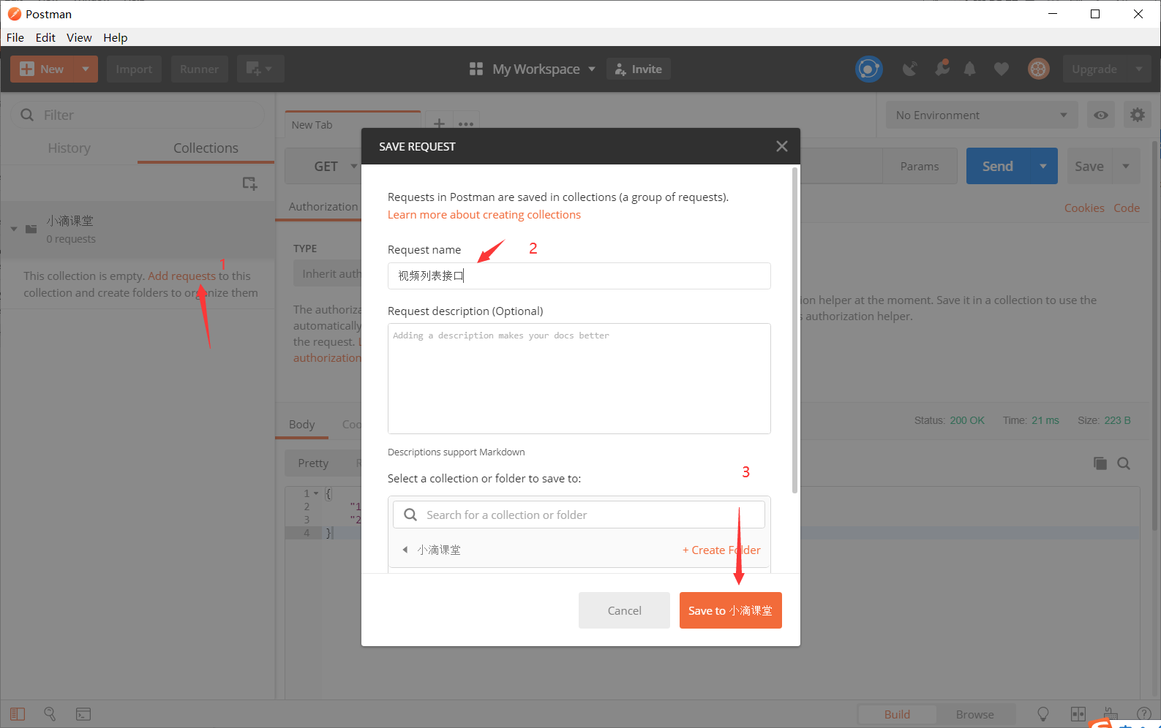Click the wrench settings icon
Viewport: 1161px width, 728px height.
click(x=942, y=68)
